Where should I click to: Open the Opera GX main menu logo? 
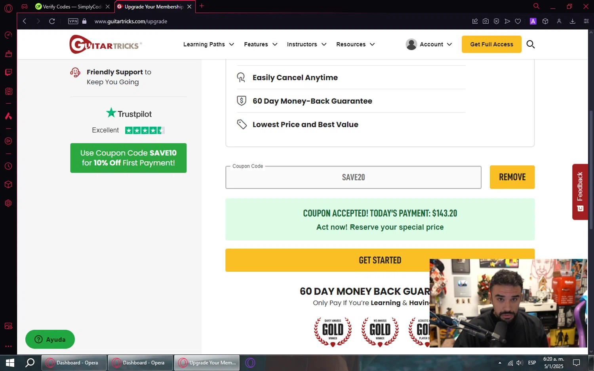(x=8, y=8)
